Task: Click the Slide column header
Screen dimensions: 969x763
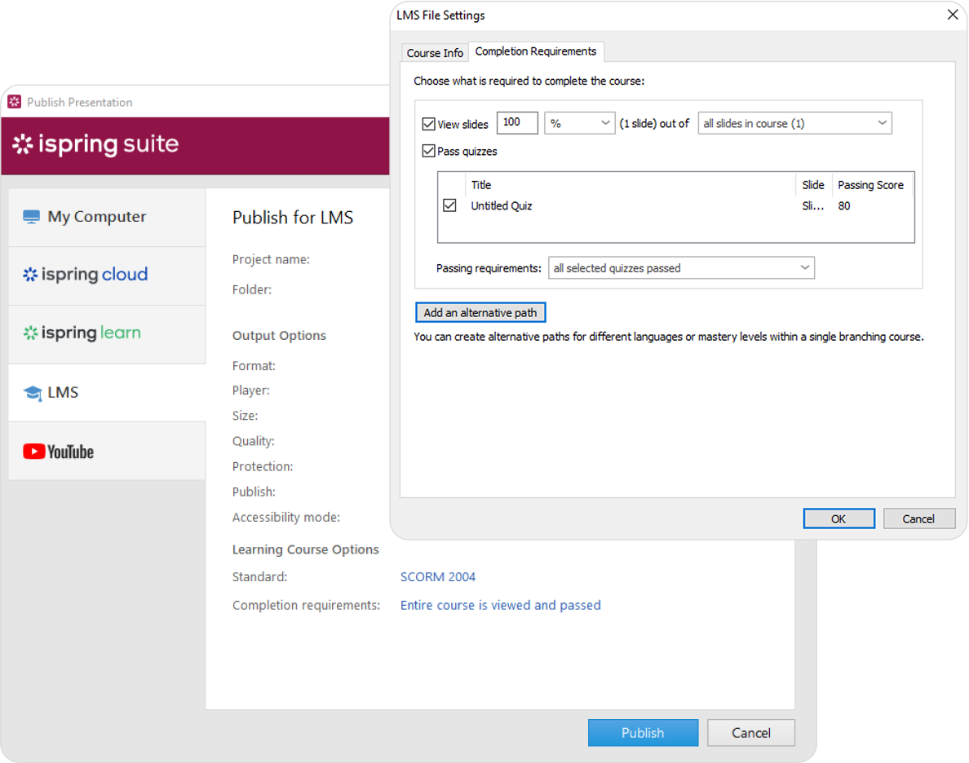Action: 813,185
